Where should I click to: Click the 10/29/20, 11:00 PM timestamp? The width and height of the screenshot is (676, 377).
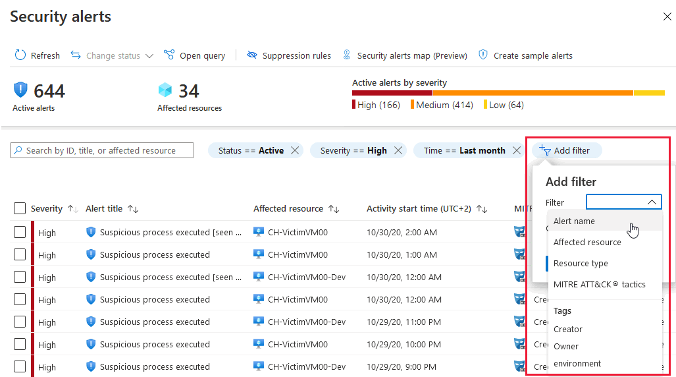click(x=403, y=322)
